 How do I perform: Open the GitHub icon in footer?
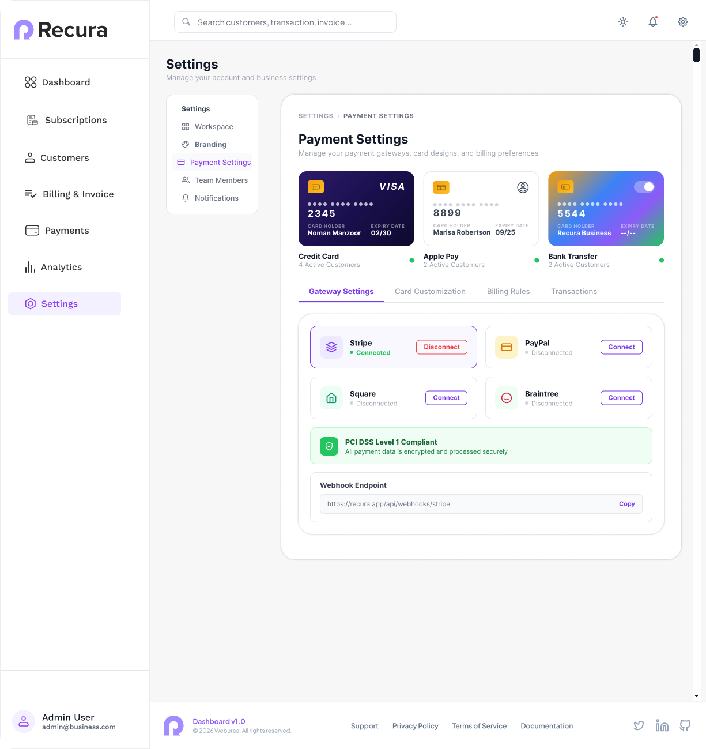point(685,726)
